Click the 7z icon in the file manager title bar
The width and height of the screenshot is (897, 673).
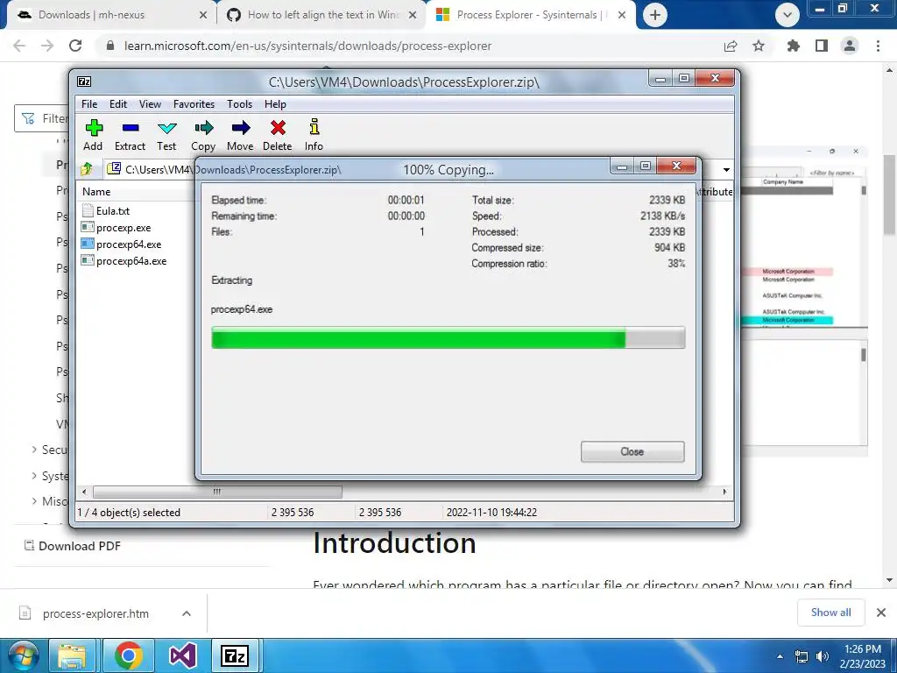click(x=84, y=81)
